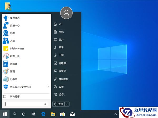Open Mail app from taskbar
This screenshot has width=158, height=118.
pos(72,114)
